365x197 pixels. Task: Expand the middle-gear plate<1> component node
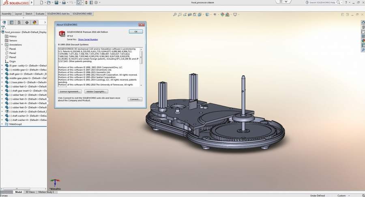[x=2, y=78]
